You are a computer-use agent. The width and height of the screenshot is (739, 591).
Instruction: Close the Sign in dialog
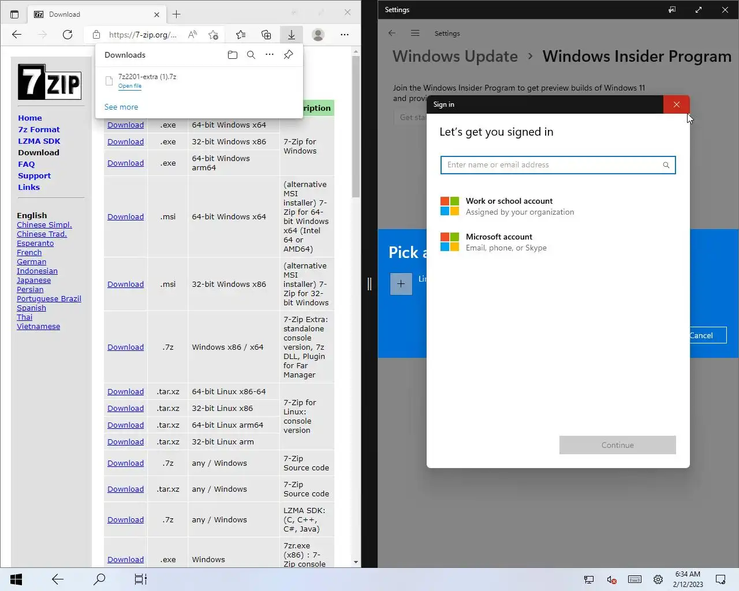point(676,104)
